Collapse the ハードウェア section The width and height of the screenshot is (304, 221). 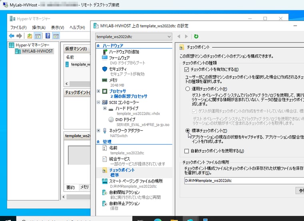pyautogui.click(x=98, y=46)
